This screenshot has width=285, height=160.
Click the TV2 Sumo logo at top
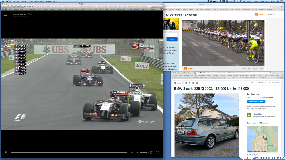pyautogui.click(x=259, y=14)
